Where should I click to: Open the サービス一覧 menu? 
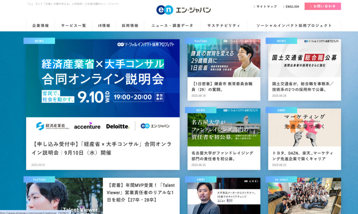pyautogui.click(x=73, y=25)
